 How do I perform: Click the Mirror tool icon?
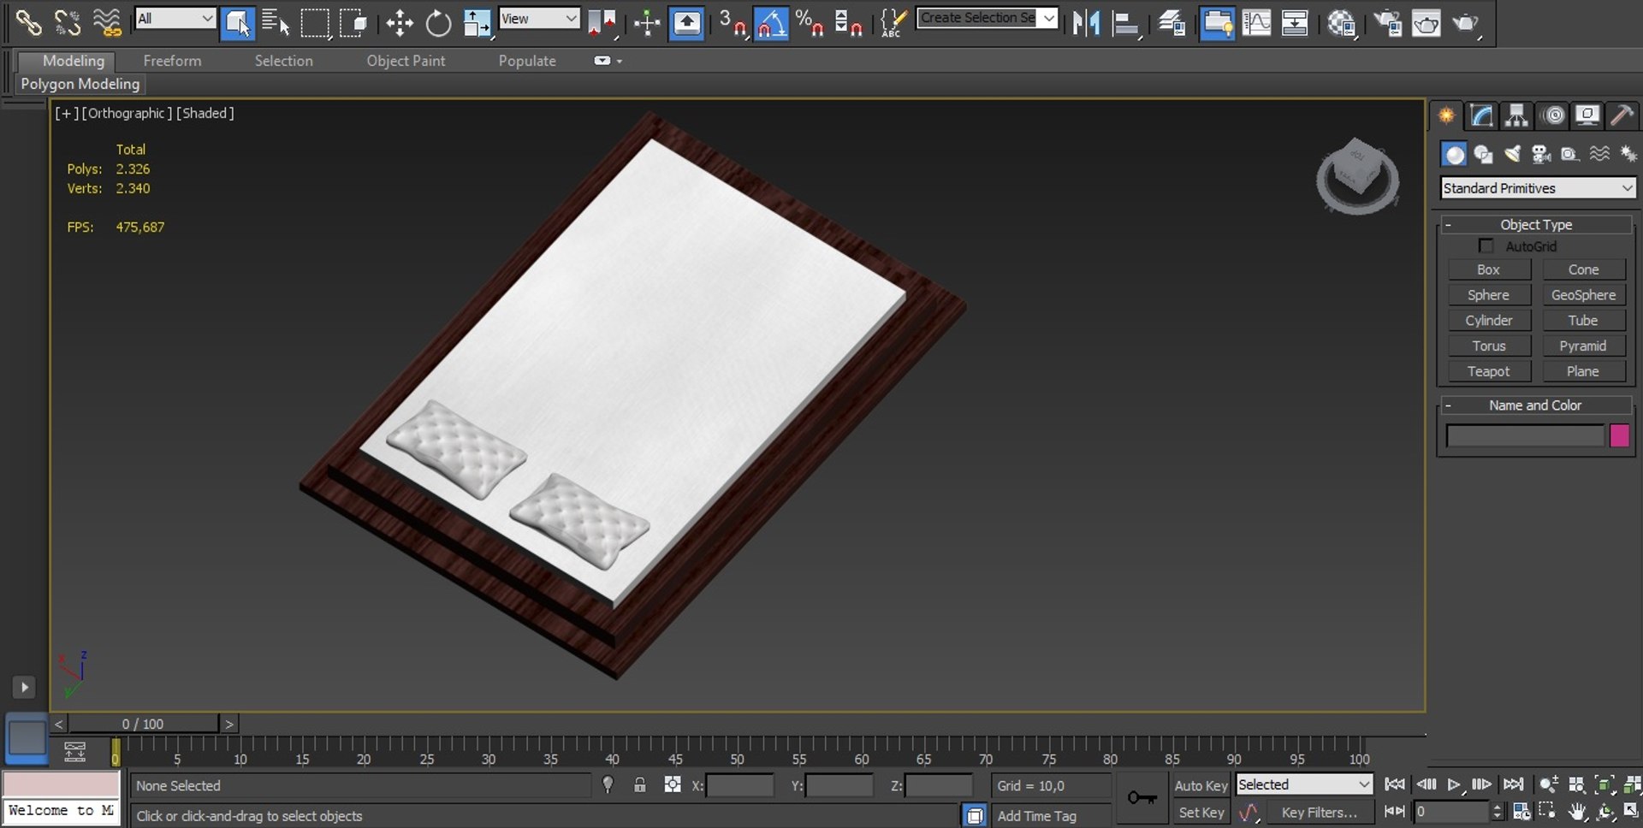pos(1086,23)
